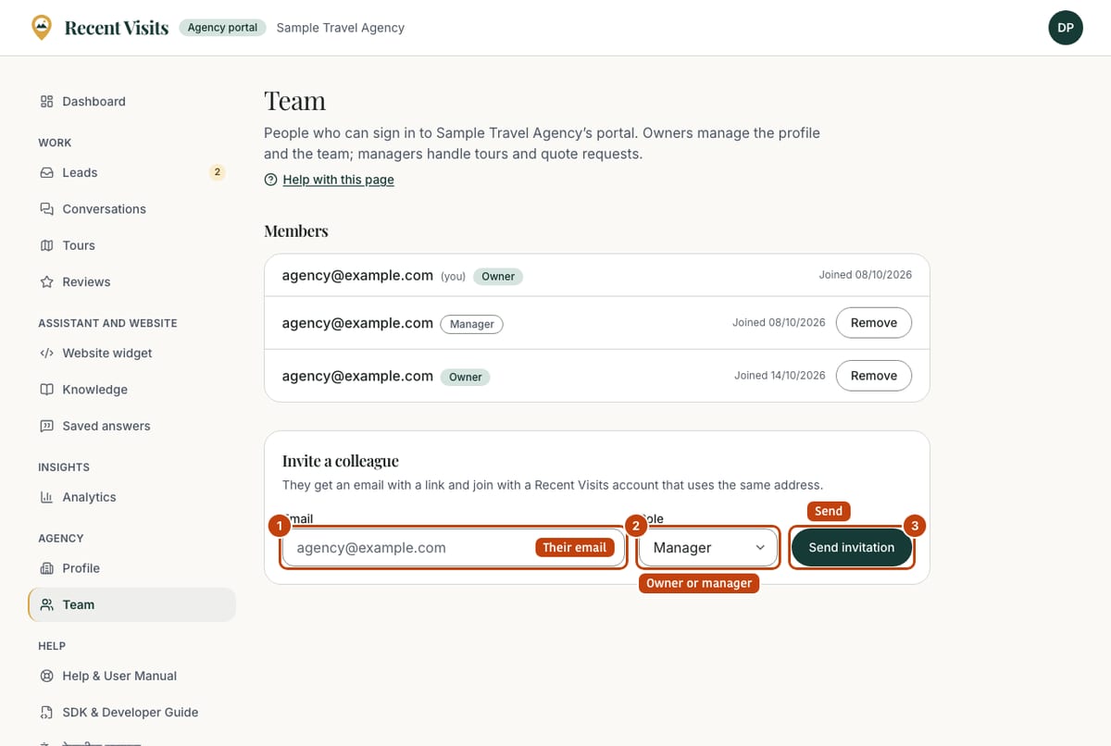This screenshot has width=1111, height=746.
Task: Click the Manager role badge in Members
Action: tap(472, 324)
